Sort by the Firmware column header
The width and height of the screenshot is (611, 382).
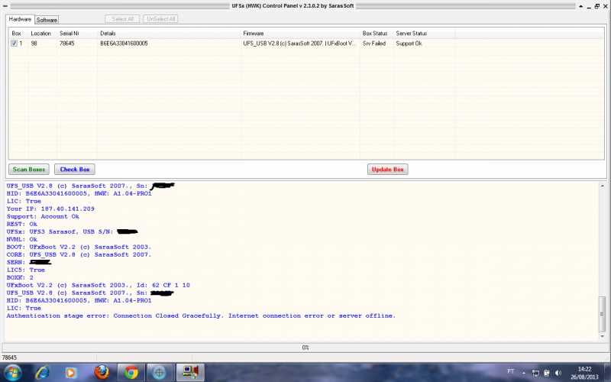click(x=300, y=33)
